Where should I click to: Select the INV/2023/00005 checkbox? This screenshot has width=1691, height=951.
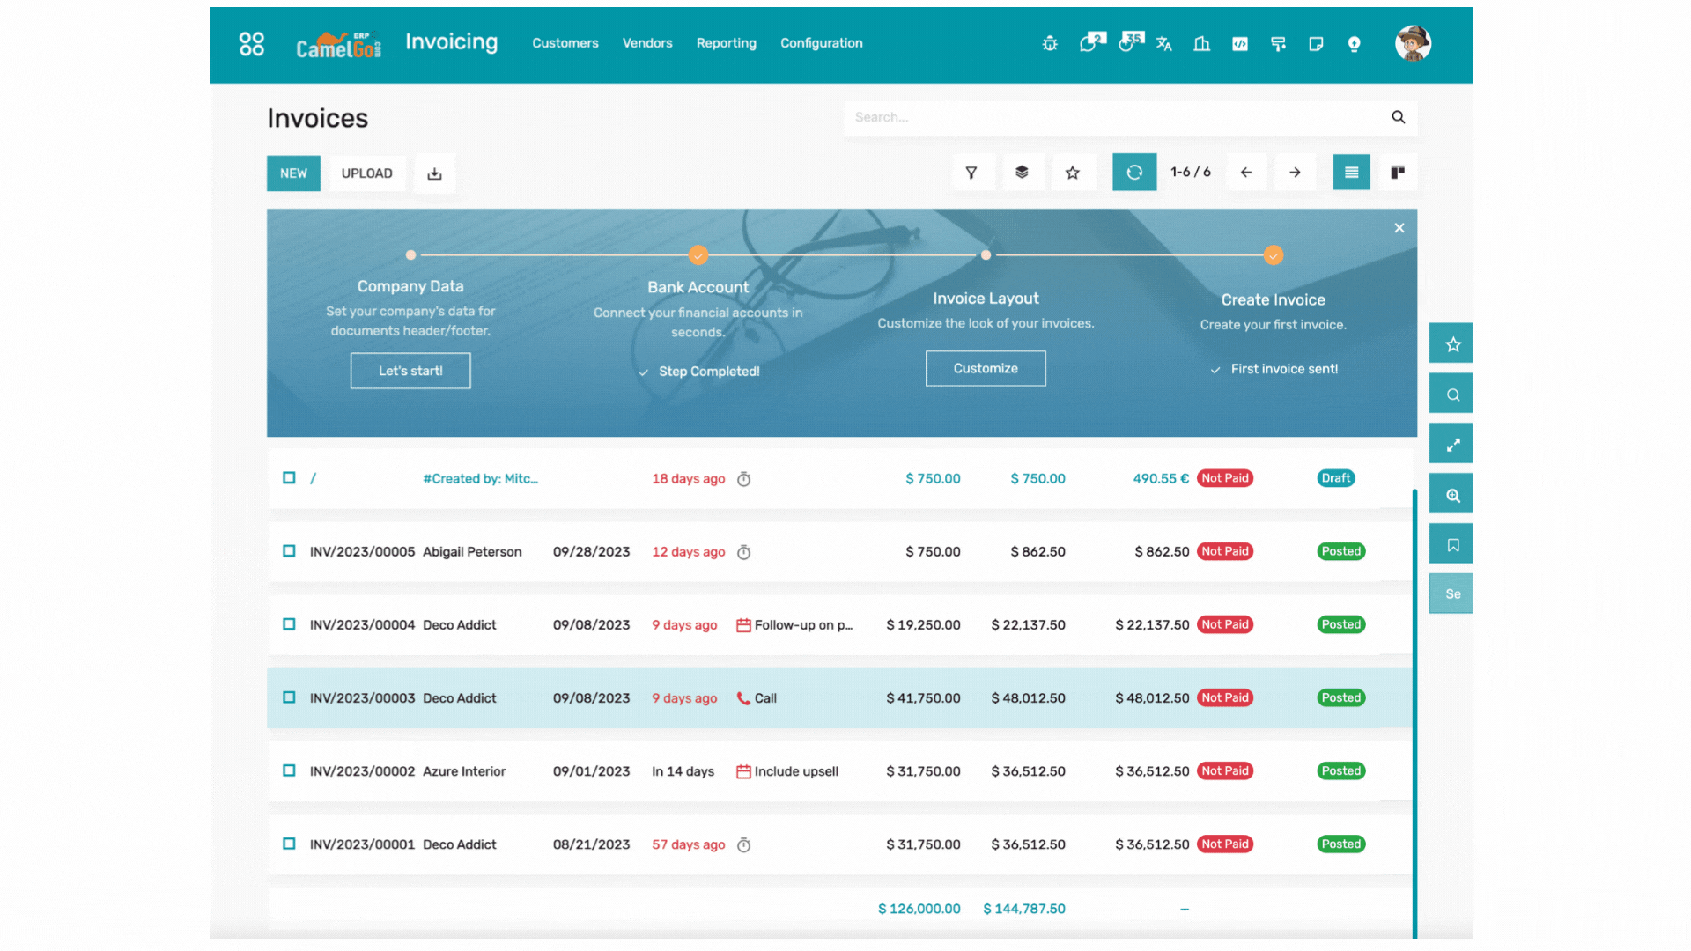(x=289, y=551)
